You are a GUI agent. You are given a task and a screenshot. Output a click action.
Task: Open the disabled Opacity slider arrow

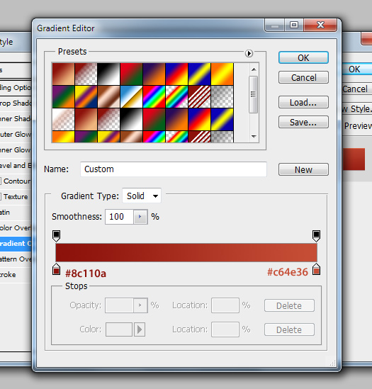point(140,305)
